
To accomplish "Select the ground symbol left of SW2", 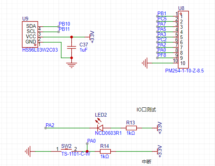I will point(28,152).
